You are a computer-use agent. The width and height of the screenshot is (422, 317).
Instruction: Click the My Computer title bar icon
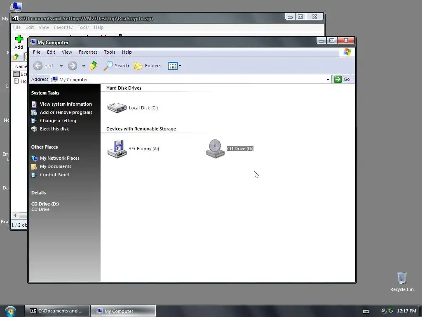[33, 43]
